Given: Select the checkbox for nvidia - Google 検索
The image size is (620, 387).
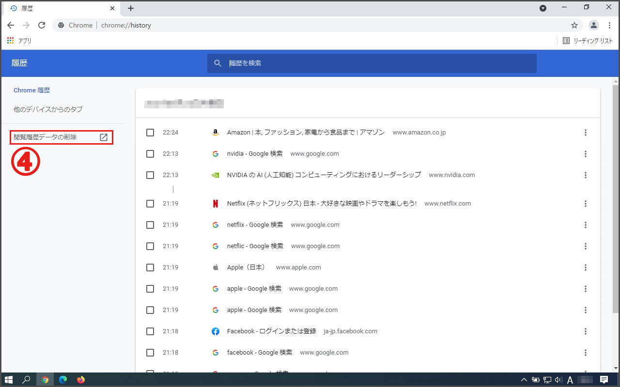Looking at the screenshot, I should (150, 154).
